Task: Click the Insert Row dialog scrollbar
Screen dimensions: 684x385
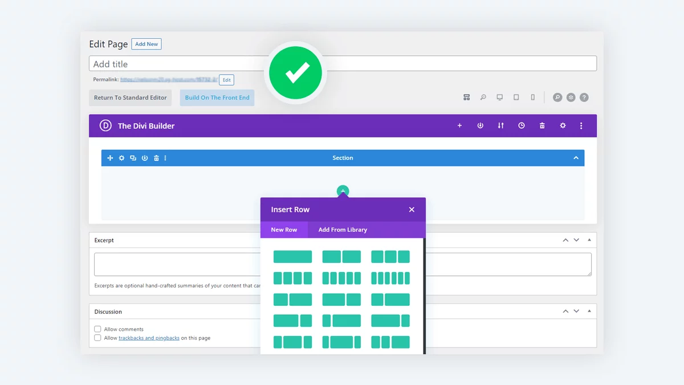Action: click(424, 296)
